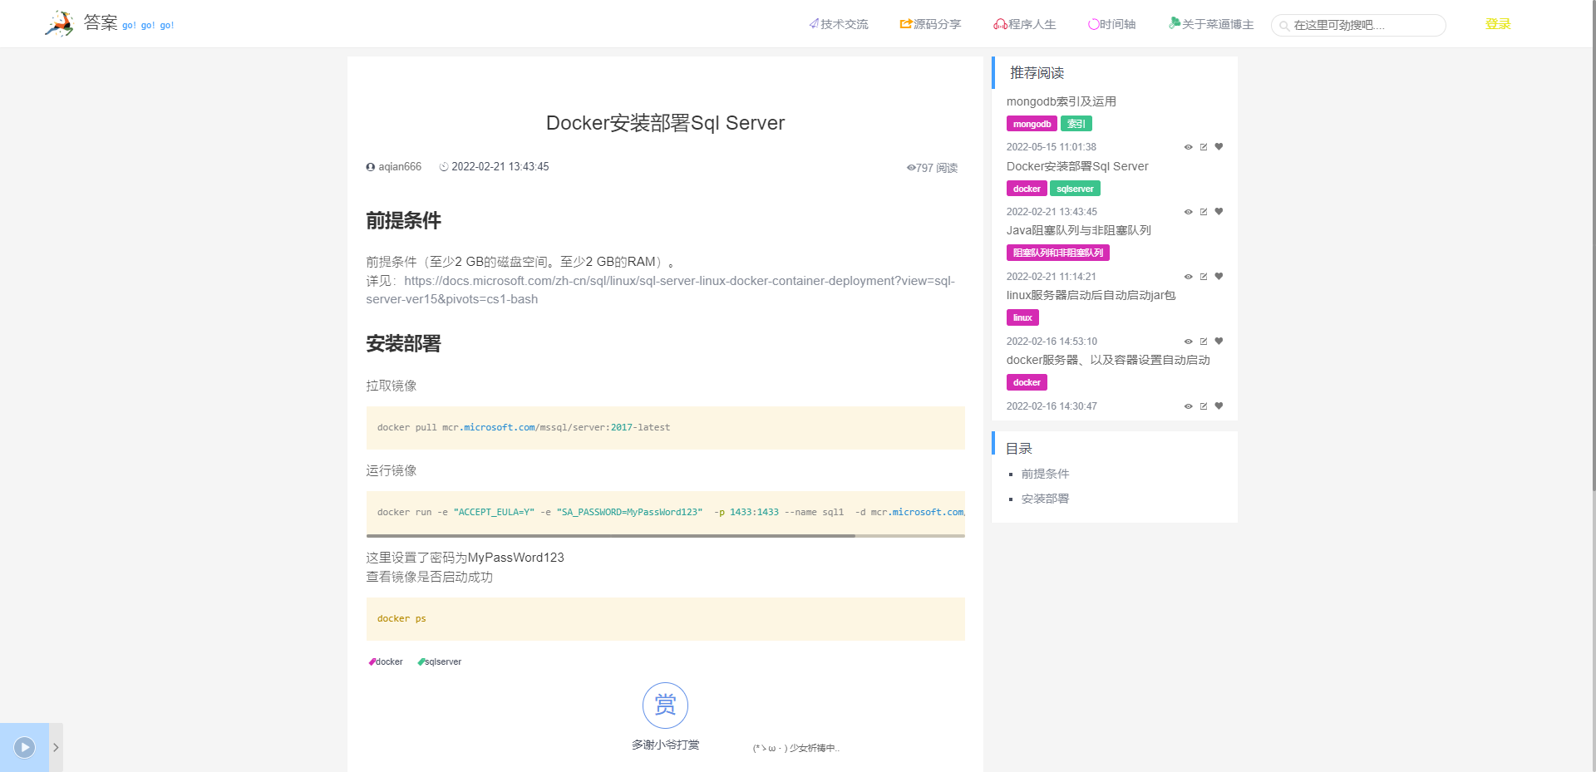1596x772 pixels.
Task: Click the search magnifier icon
Action: [x=1284, y=26]
